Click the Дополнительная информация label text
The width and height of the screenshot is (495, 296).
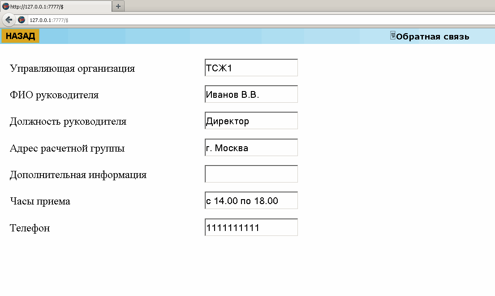(x=78, y=175)
